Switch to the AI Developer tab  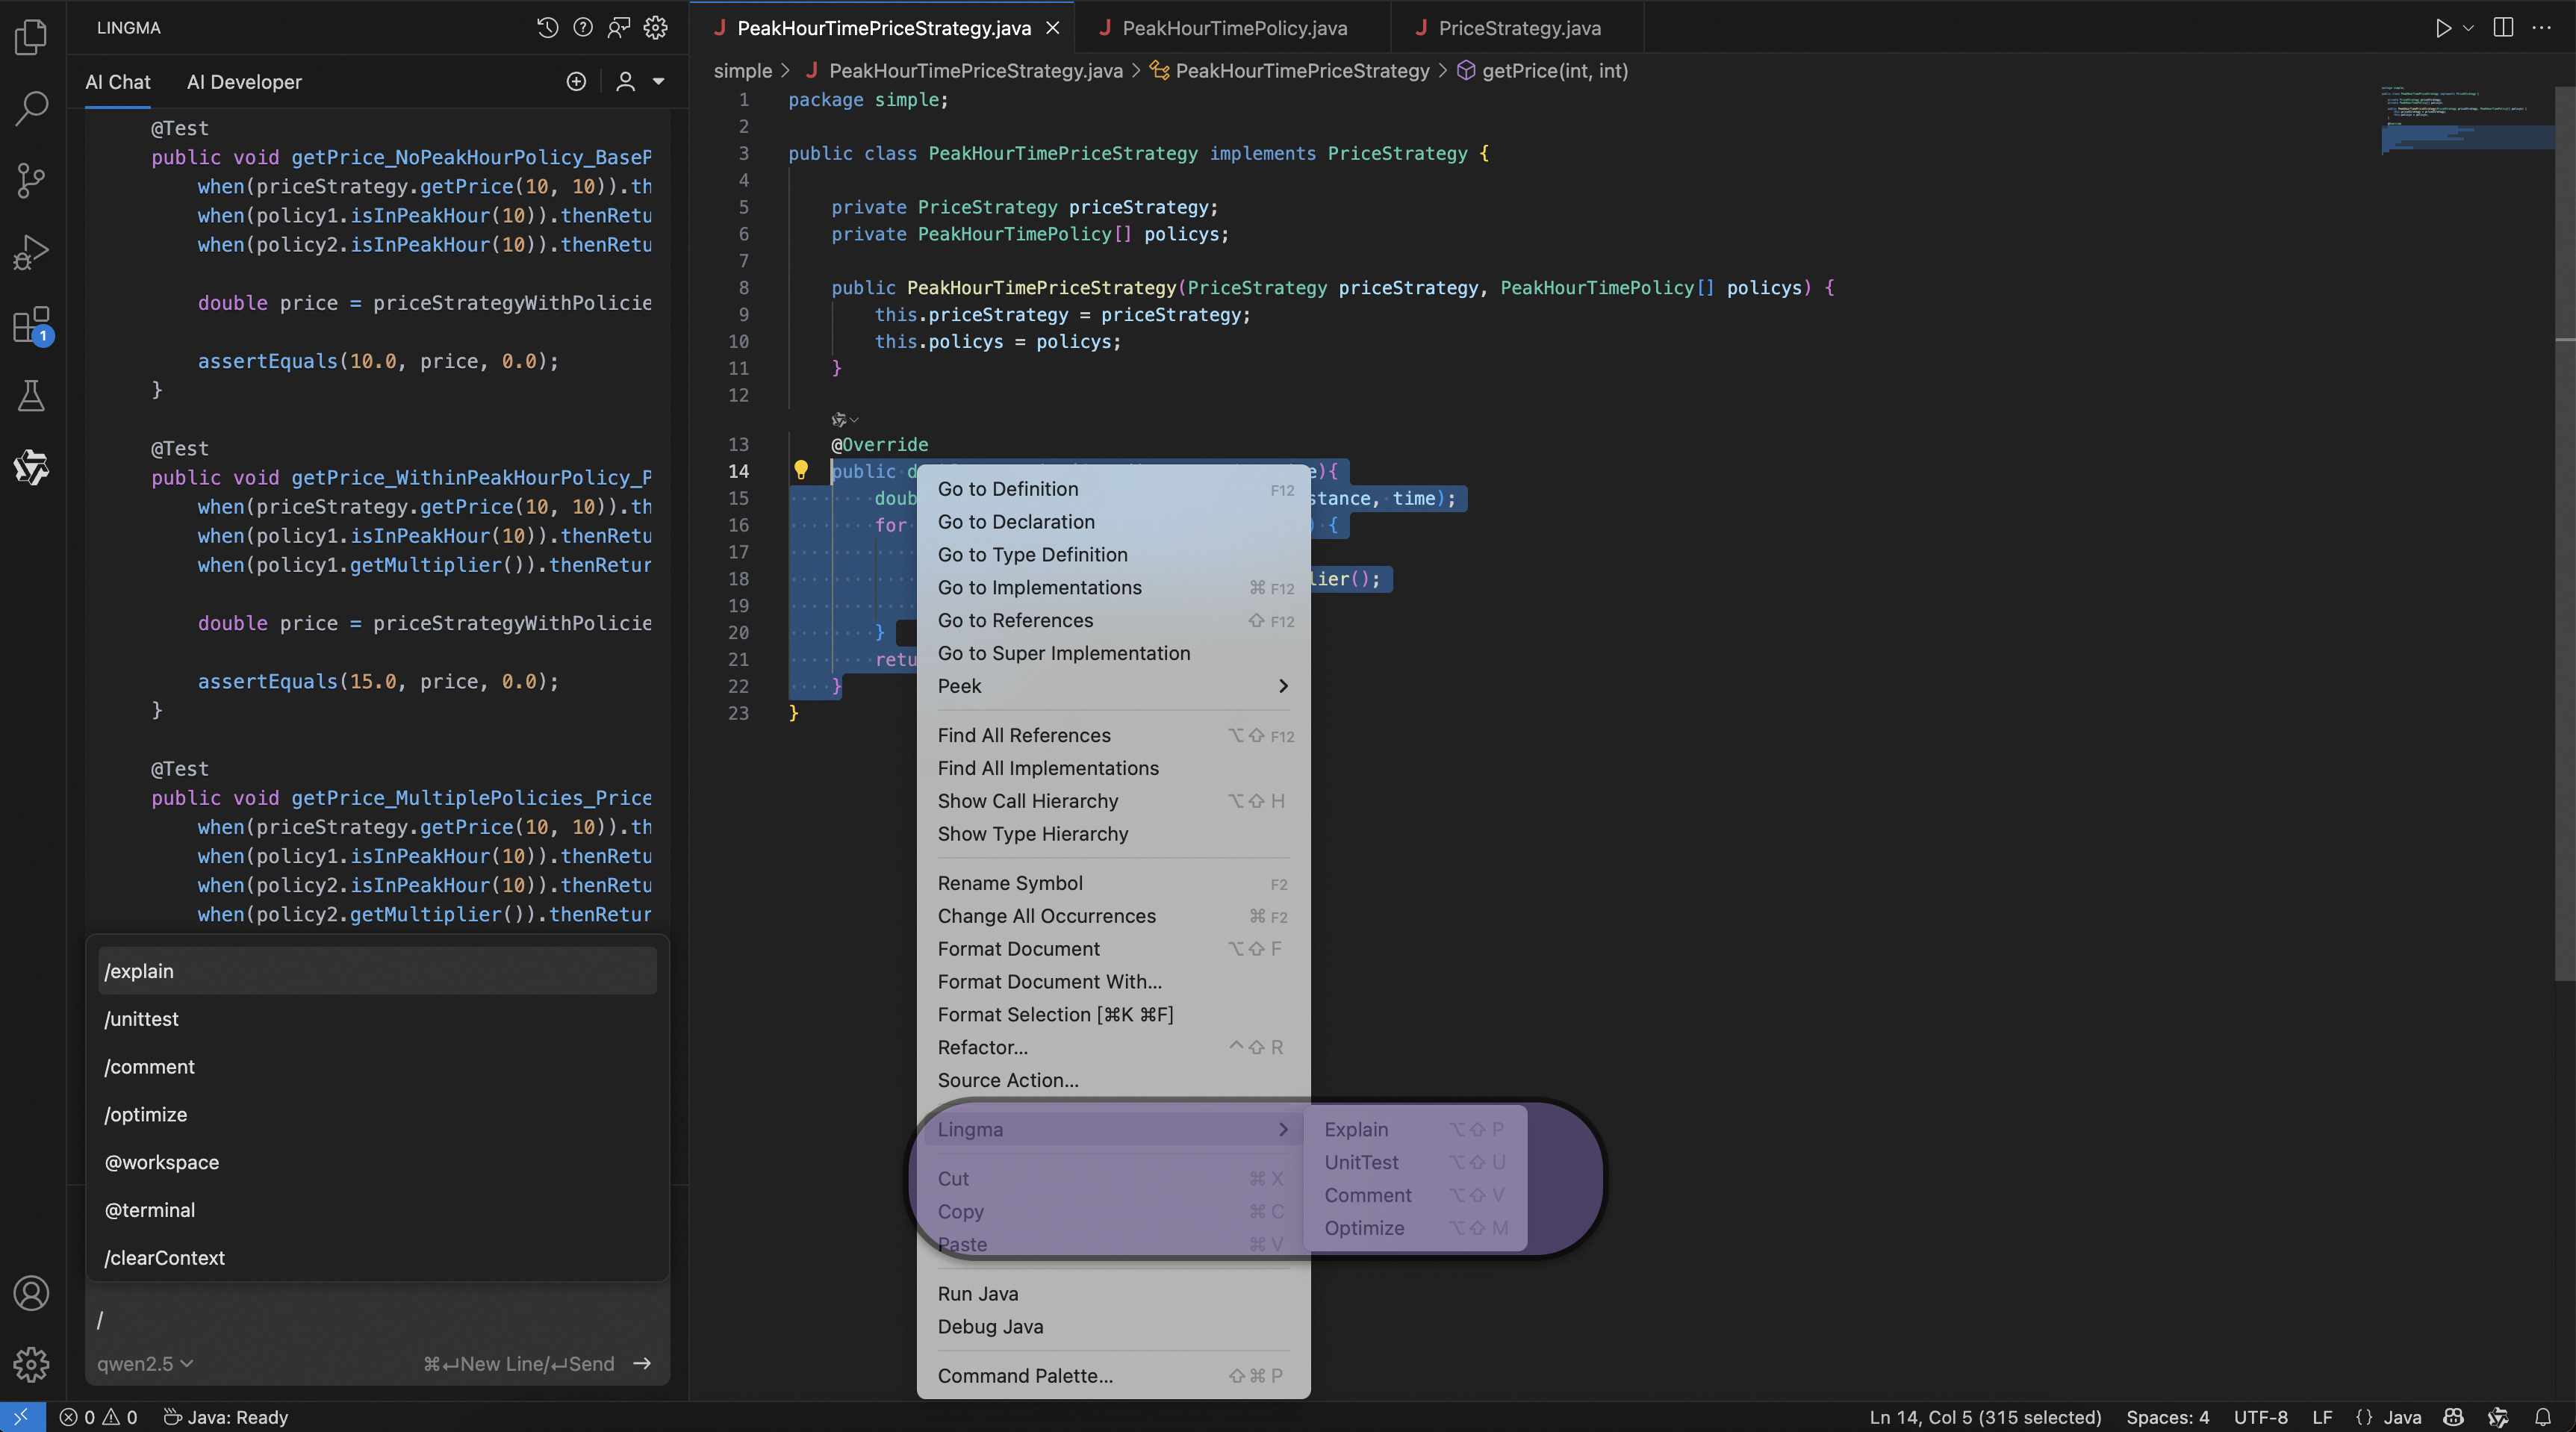point(244,82)
